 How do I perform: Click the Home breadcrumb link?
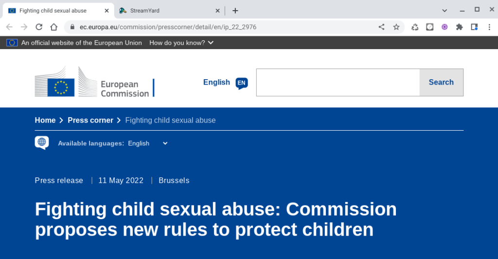(x=45, y=120)
